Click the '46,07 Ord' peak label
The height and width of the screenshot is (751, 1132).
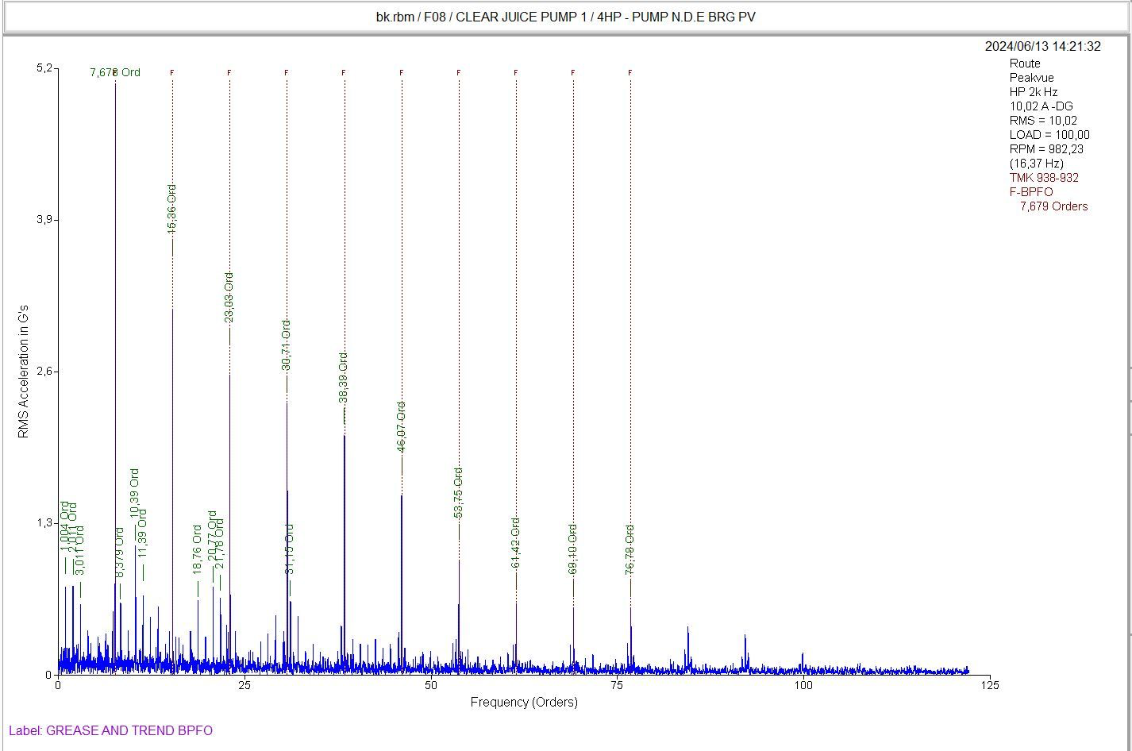pos(401,427)
